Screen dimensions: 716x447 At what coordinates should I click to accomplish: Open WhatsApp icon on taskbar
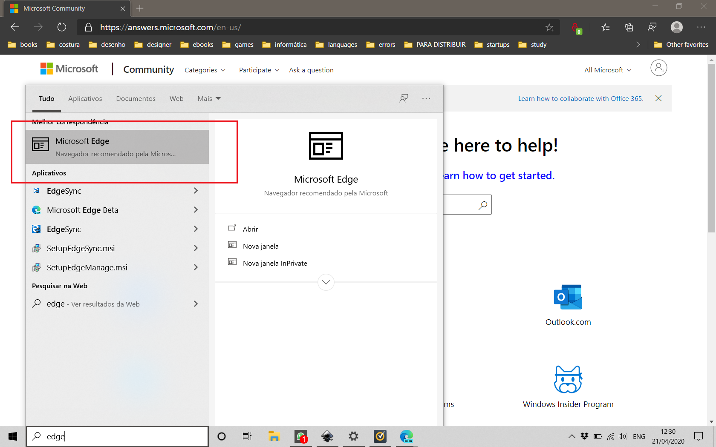click(301, 436)
